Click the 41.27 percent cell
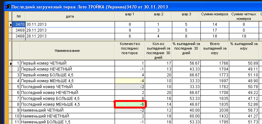Image resolution: width=262 pixels, height=124 pixels. coord(244,116)
